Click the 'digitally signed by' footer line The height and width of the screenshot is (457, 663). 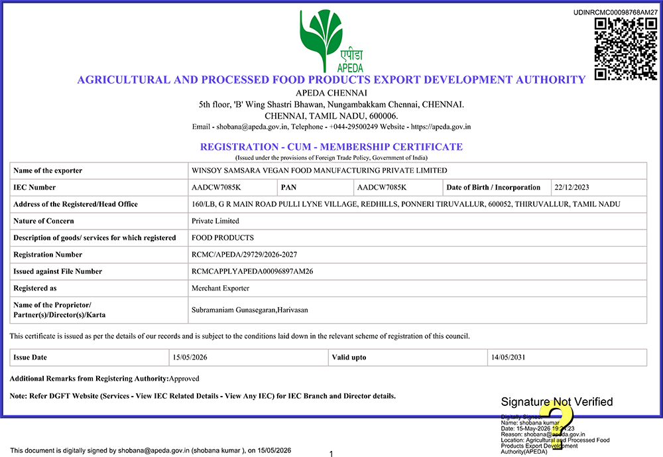click(x=151, y=450)
